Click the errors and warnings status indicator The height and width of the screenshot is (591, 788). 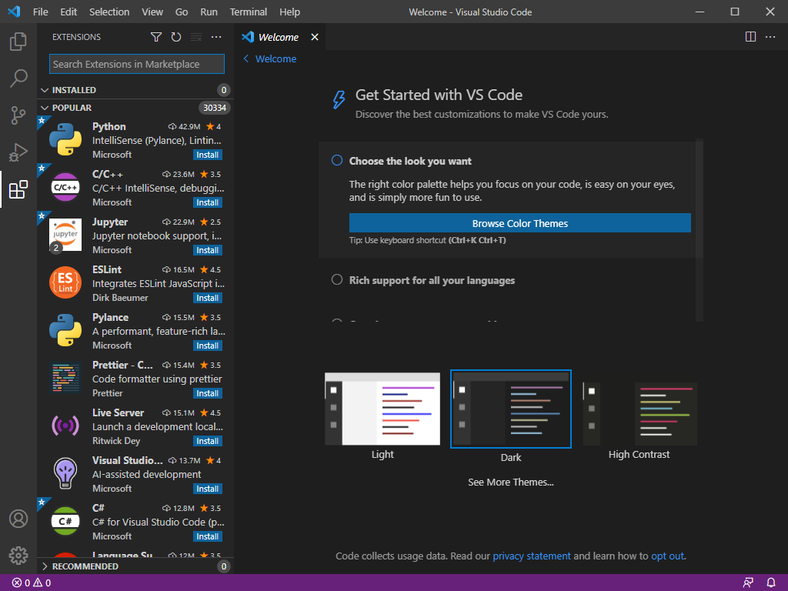click(x=31, y=583)
